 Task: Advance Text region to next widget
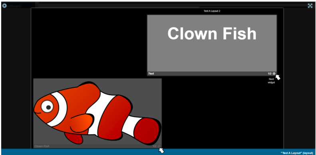[274, 74]
